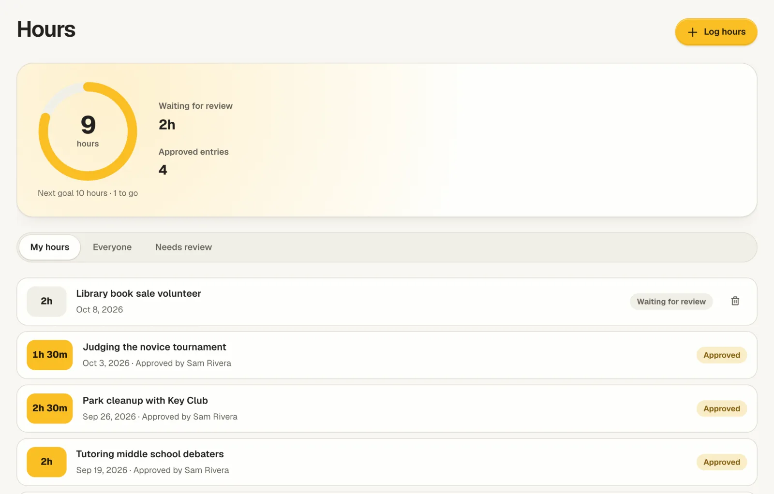This screenshot has width=774, height=494.
Task: Open the Needs review tab
Action: pyautogui.click(x=183, y=247)
